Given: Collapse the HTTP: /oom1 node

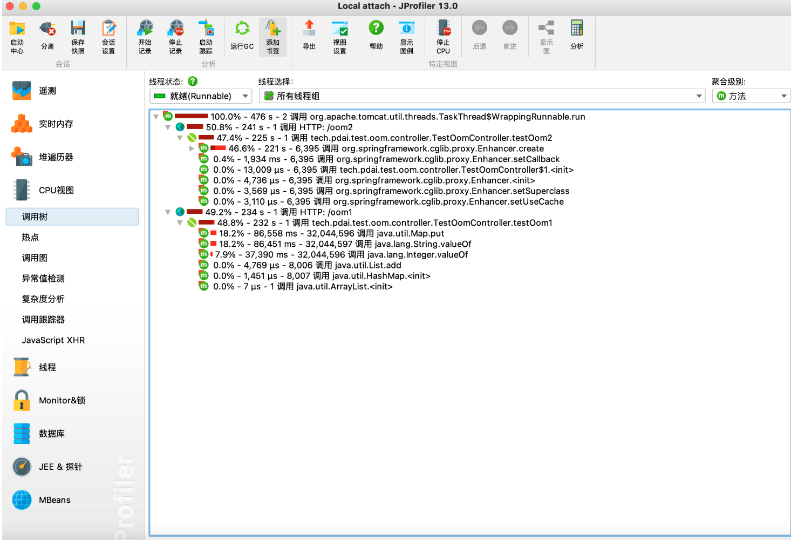Looking at the screenshot, I should click(168, 212).
